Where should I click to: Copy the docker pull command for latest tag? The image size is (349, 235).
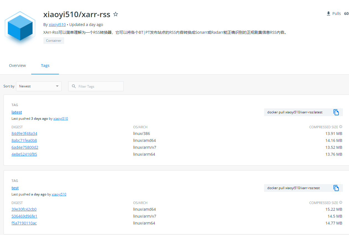[336, 112]
